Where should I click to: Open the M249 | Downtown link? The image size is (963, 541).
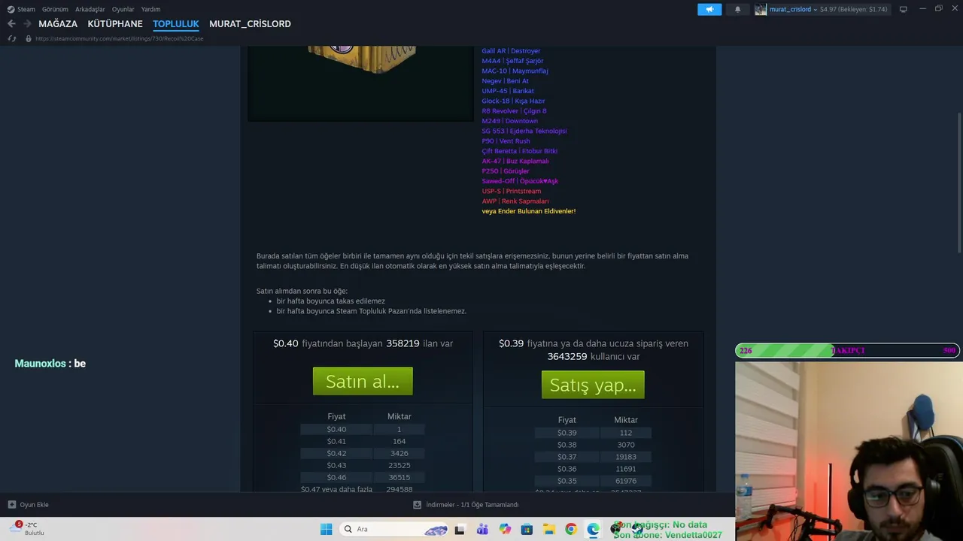509,121
